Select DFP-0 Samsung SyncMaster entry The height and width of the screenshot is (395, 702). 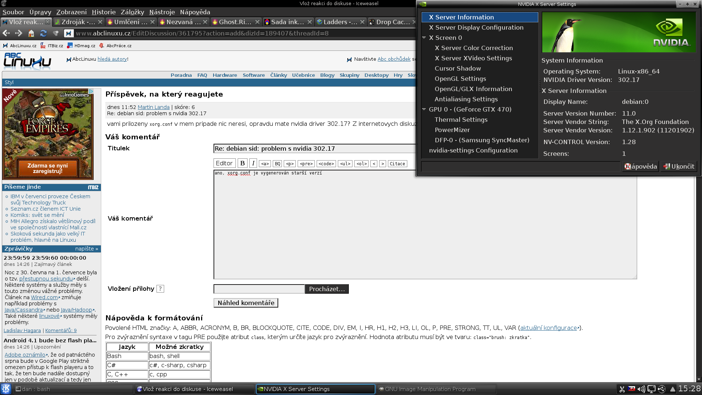point(482,140)
